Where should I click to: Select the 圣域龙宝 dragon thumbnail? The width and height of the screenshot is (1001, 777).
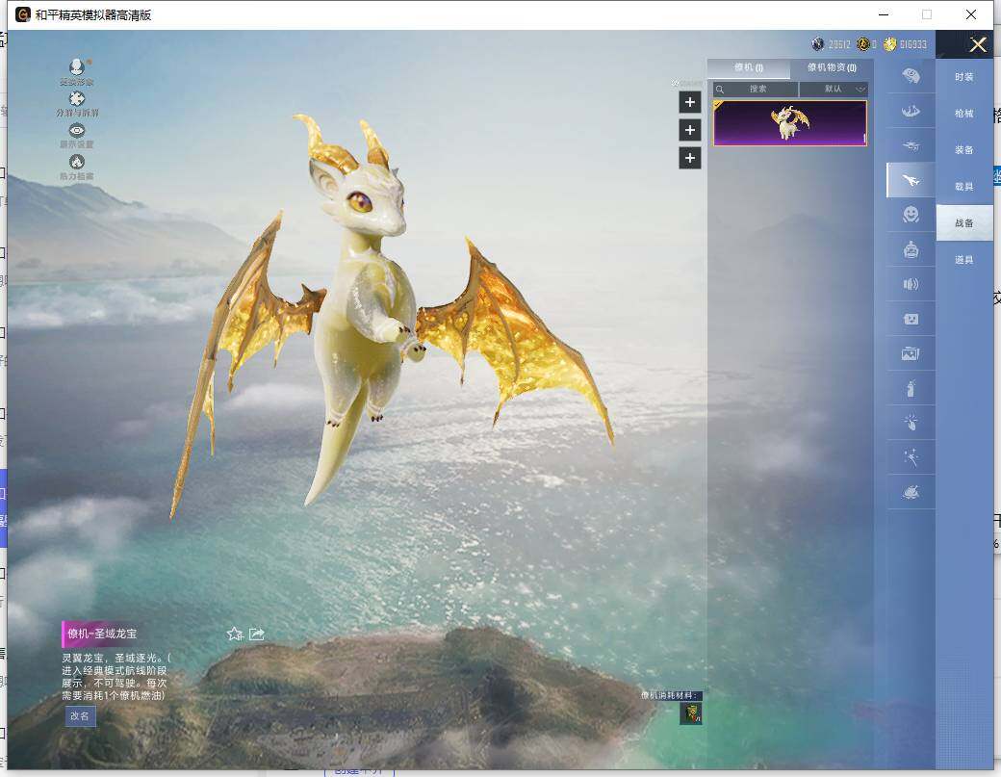pos(789,123)
